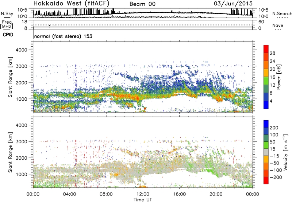Click the 'Velocity [m s⁻¹]' colorbar title
The height and width of the screenshot is (202, 292).
click(x=285, y=152)
